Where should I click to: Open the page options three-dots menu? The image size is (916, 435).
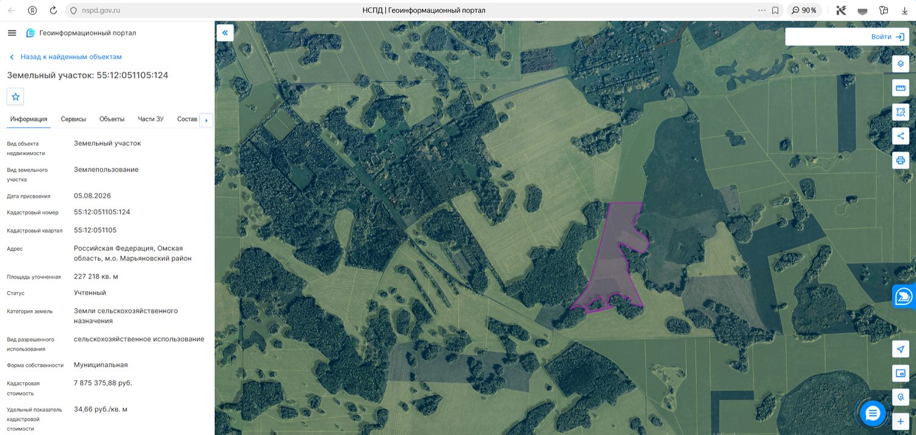tap(762, 10)
